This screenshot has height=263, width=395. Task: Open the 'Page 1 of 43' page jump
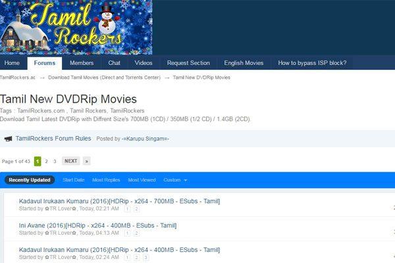coord(16,161)
